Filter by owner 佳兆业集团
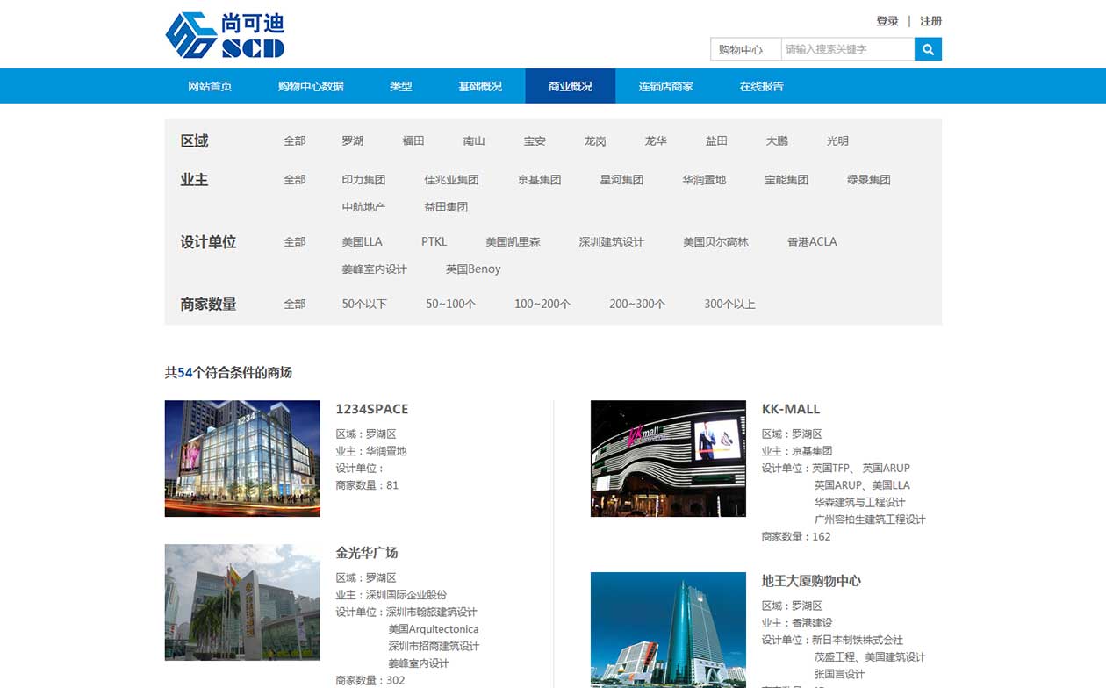 (x=451, y=179)
